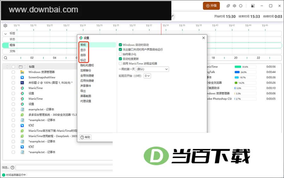The height and width of the screenshot is (178, 284).
Task: Select 隐私和通知 settings category
Action: (x=87, y=65)
